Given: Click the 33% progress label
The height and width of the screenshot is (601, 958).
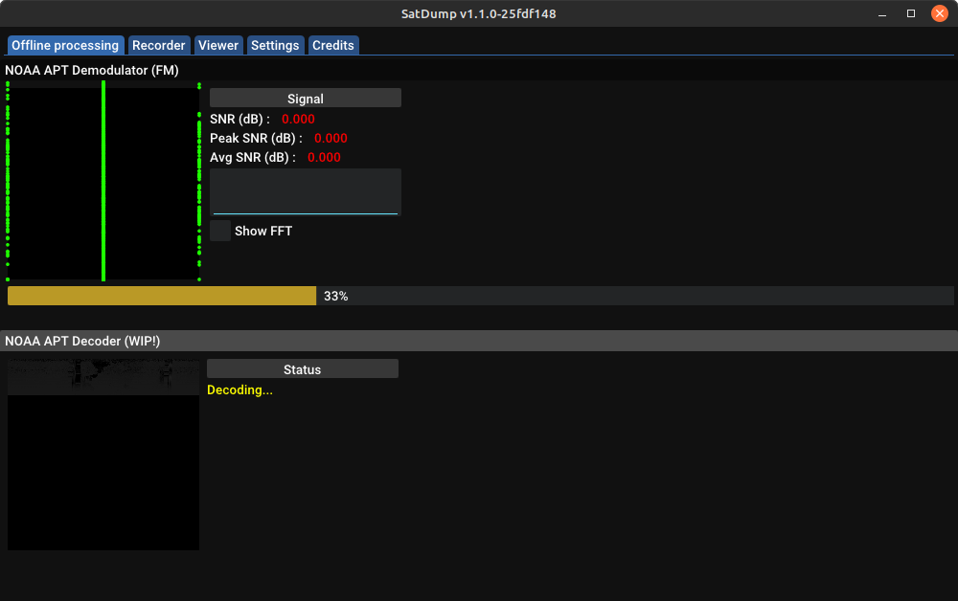Looking at the screenshot, I should click(335, 296).
